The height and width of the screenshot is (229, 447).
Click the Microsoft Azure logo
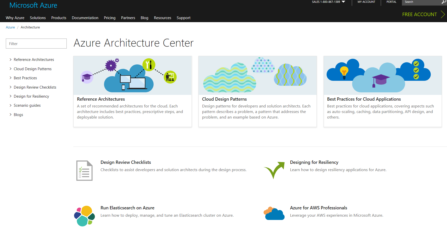click(x=33, y=5)
